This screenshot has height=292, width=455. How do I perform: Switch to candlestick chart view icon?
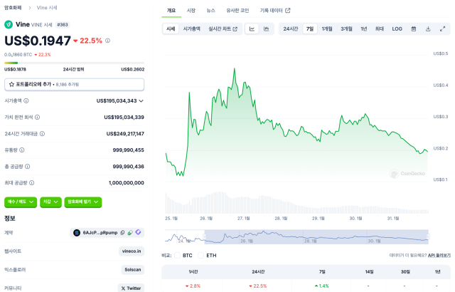[267, 29]
